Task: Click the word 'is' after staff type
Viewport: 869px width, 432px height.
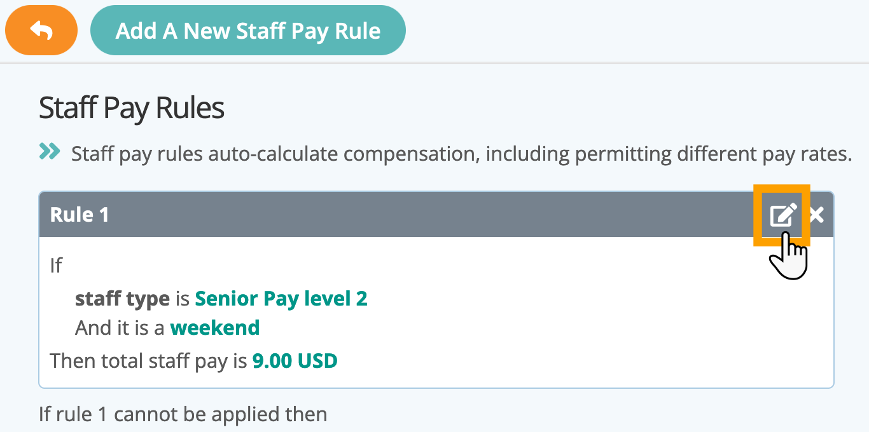Action: tap(183, 298)
